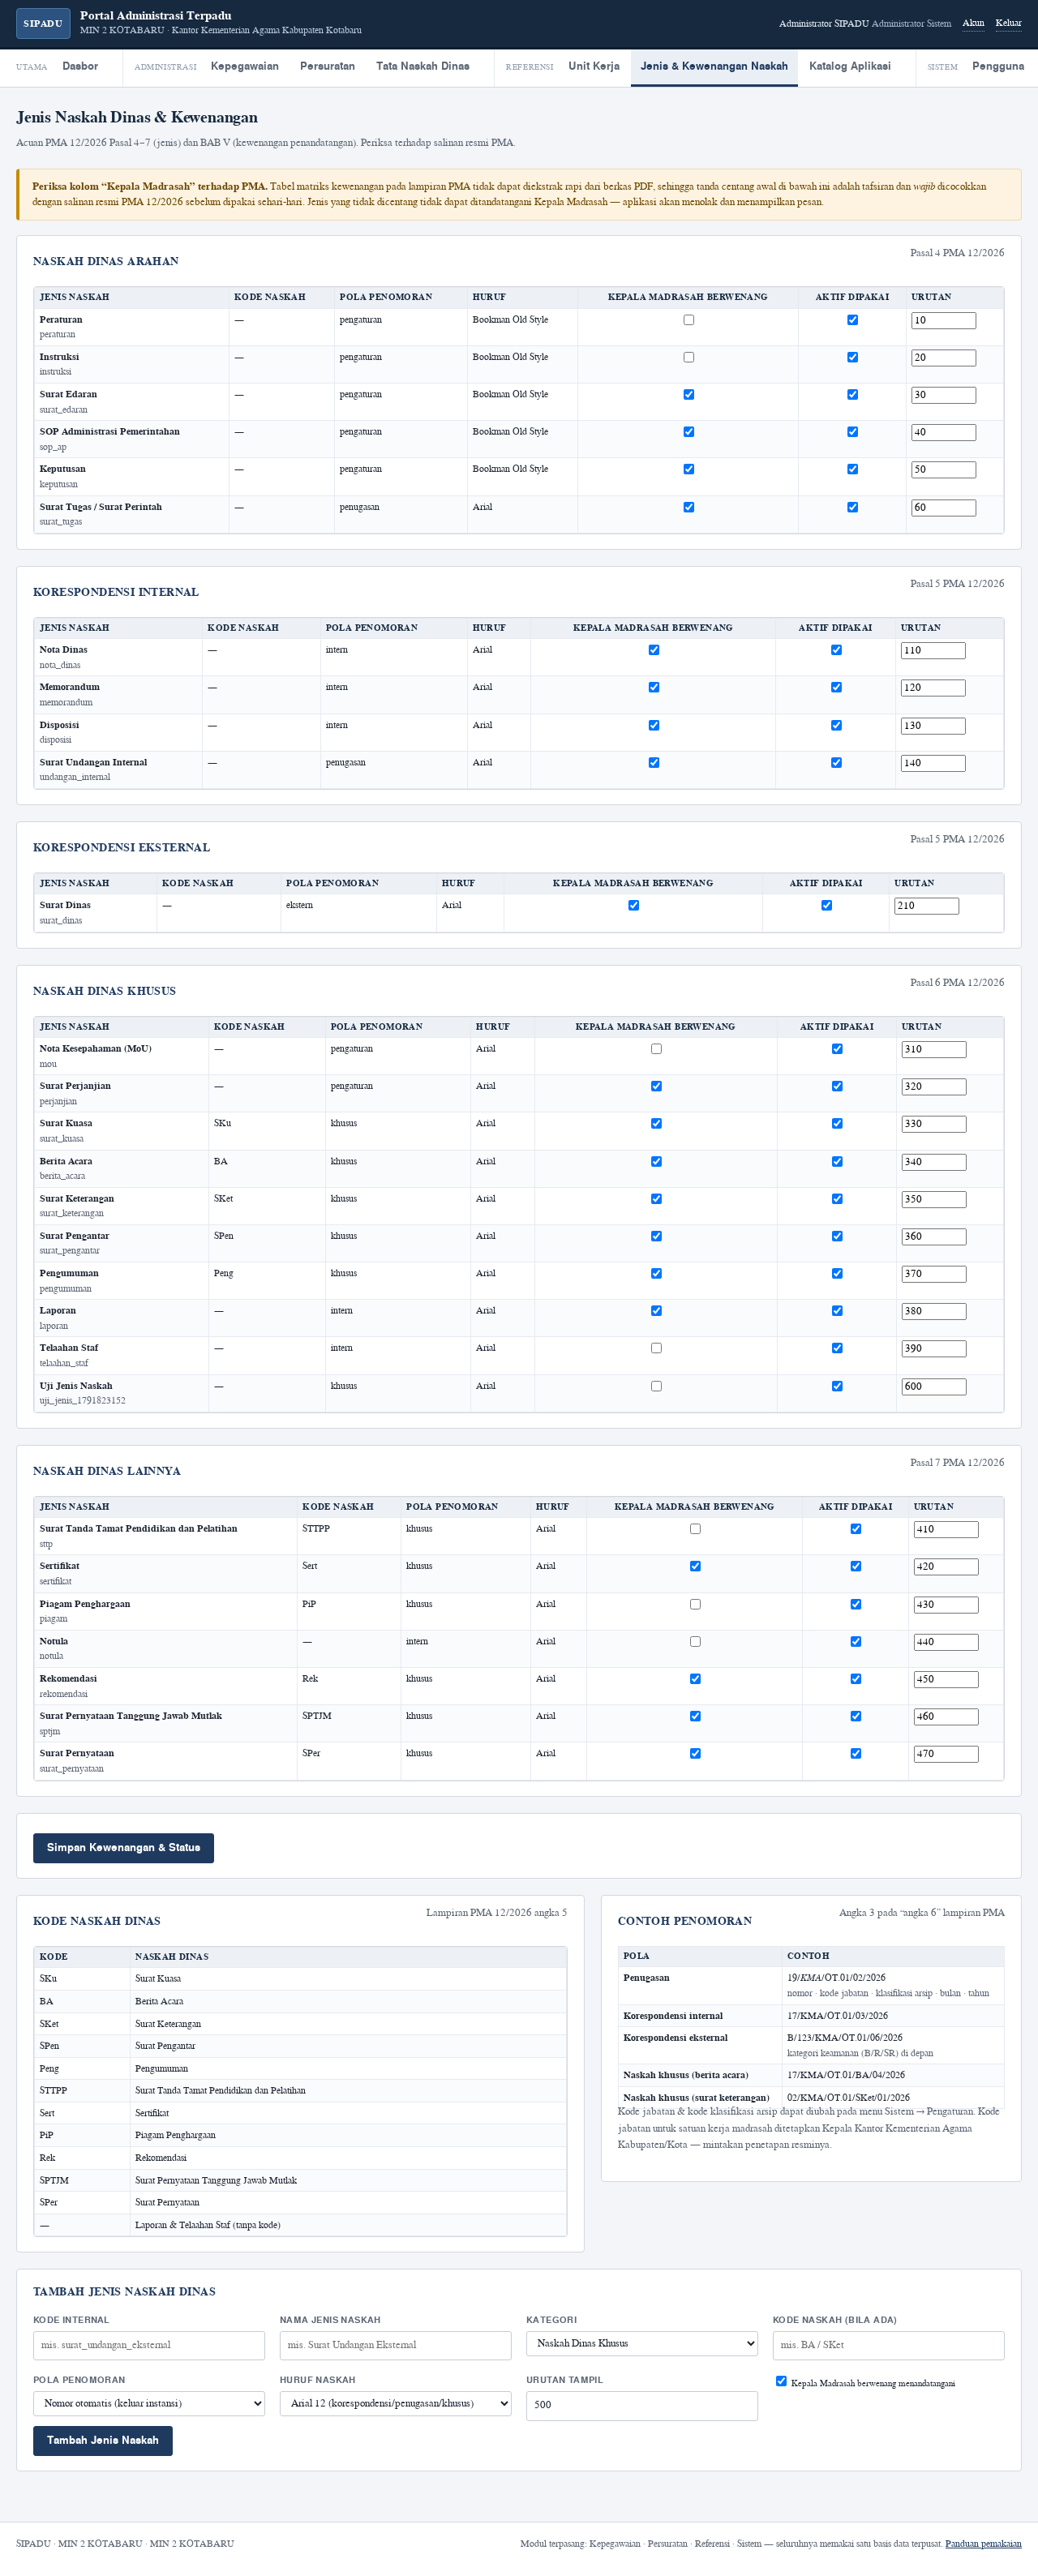Expand the Pola Penomoran dropdown
1038x2576 pixels.
coord(149,2403)
